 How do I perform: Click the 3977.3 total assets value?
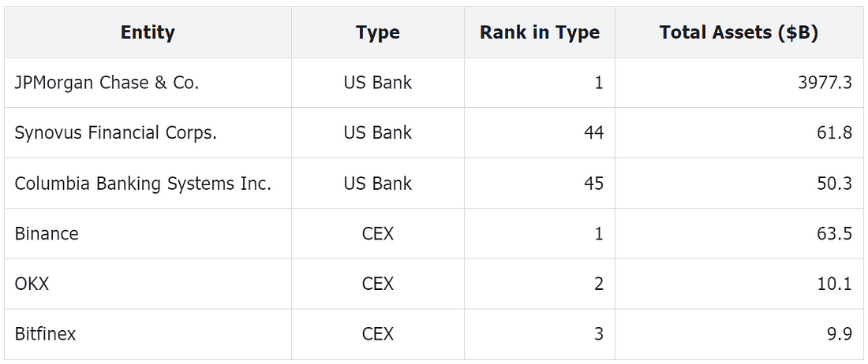pos(825,83)
